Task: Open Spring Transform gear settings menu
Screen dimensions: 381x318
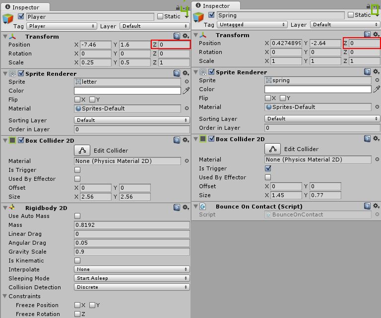Action: click(376, 35)
